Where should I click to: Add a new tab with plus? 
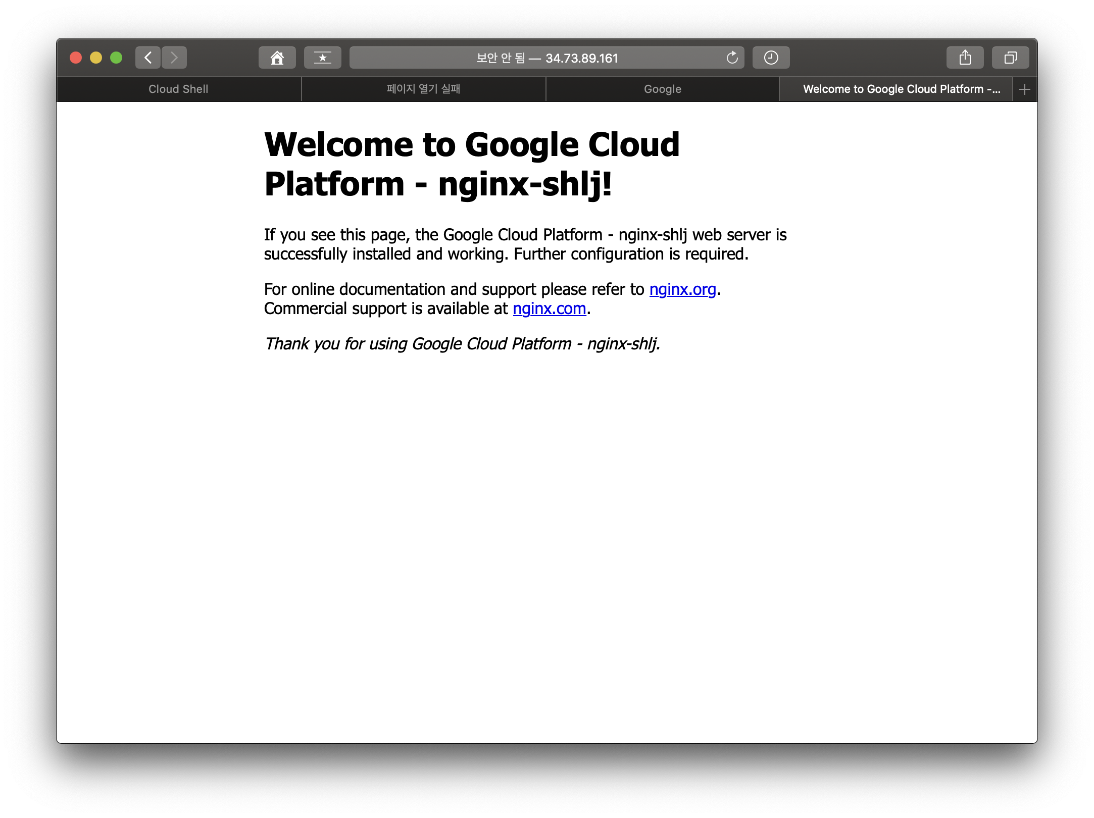point(1025,89)
